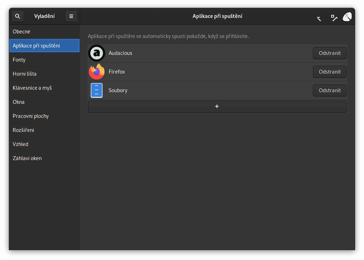This screenshot has height=260, width=364.
Task: Open the hamburger menu in the header
Action: [71, 16]
